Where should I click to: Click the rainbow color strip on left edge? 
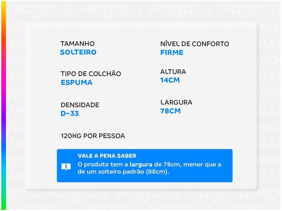point(4,105)
